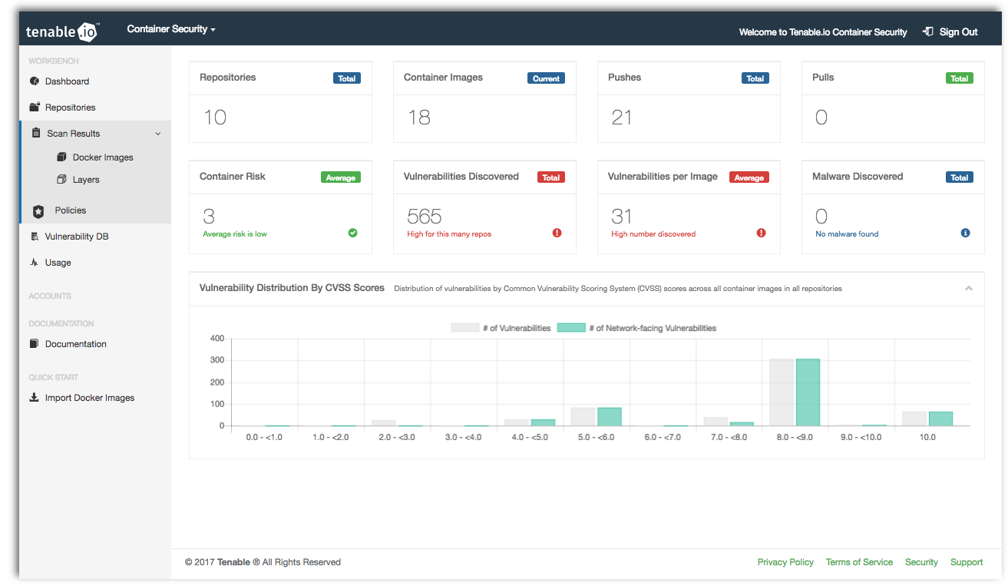Collapse the Vulnerability Distribution panel
This screenshot has height=586, width=1008.
point(969,289)
